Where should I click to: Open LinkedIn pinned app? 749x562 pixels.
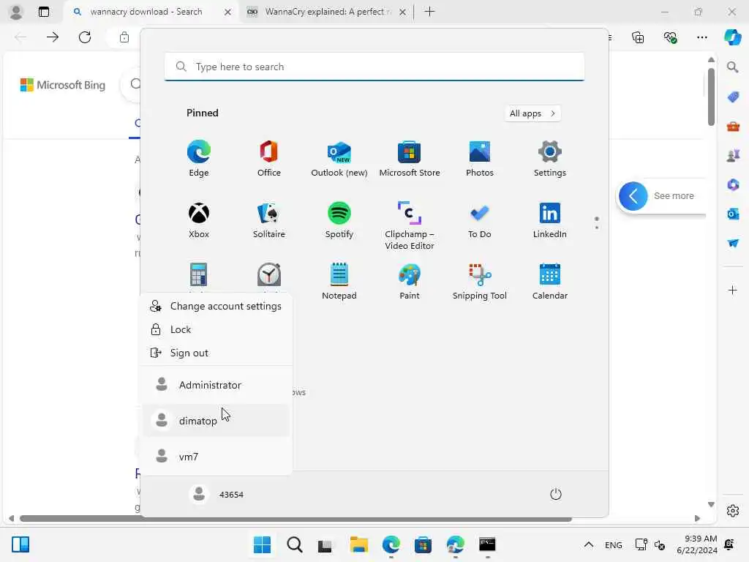tap(550, 220)
